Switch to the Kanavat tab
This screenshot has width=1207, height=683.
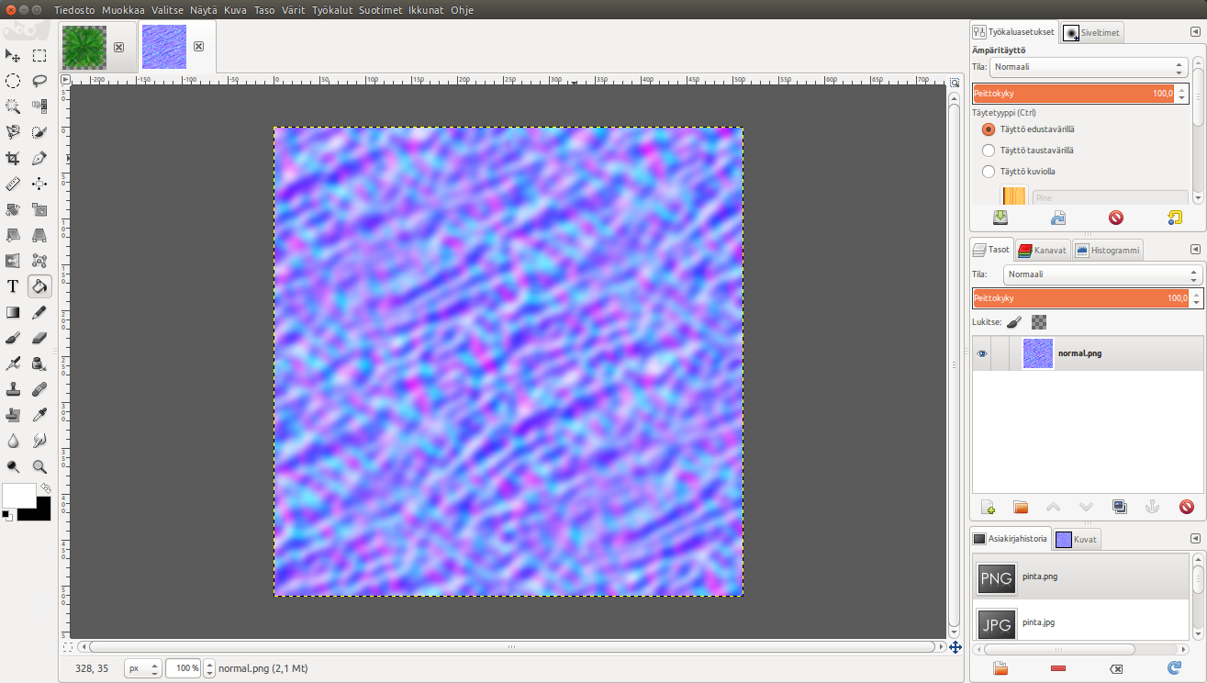point(1042,250)
